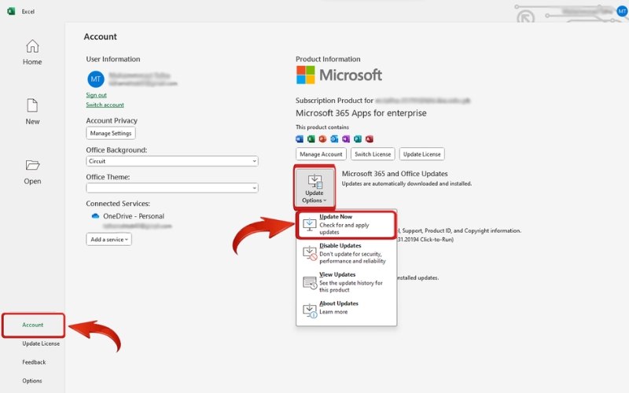Click the Update License button in Product Information
The image size is (629, 393).
point(421,154)
